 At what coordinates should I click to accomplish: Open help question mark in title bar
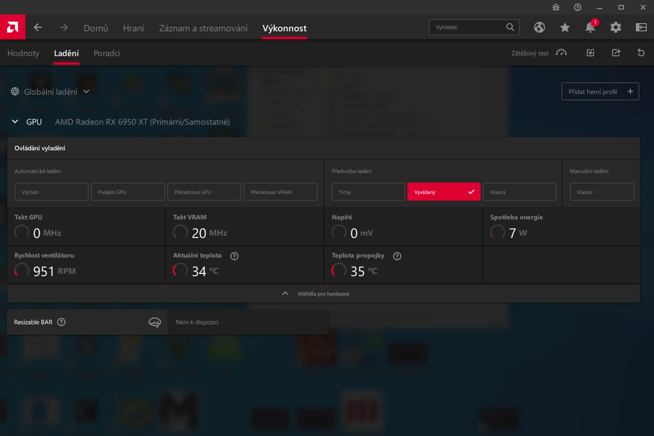[578, 7]
